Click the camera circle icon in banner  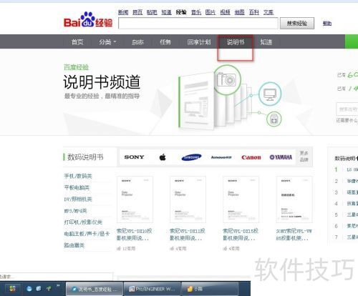click(x=227, y=79)
